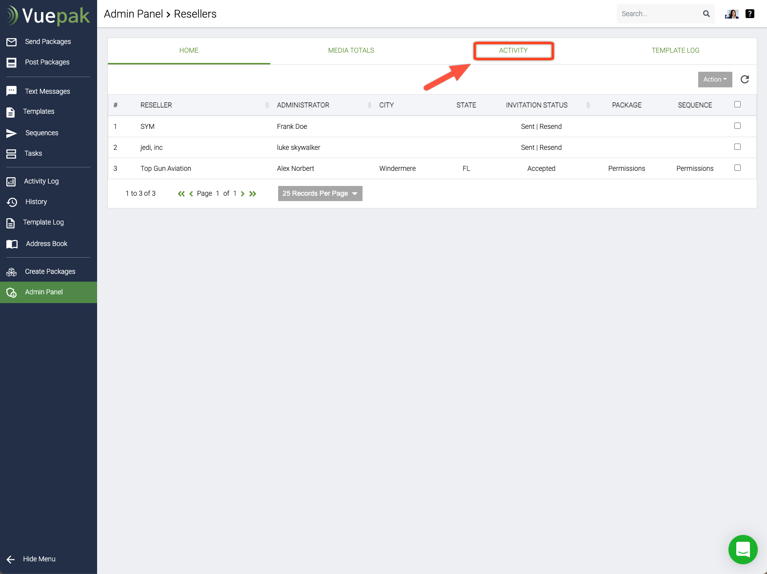Click the Create Packages cubes icon
Image resolution: width=767 pixels, height=574 pixels.
(11, 272)
